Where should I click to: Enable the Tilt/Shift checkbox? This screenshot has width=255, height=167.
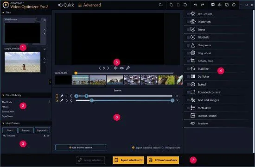(188, 37)
